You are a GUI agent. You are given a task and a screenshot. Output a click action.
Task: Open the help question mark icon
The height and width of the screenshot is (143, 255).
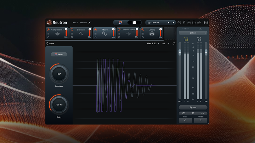coord(194,22)
